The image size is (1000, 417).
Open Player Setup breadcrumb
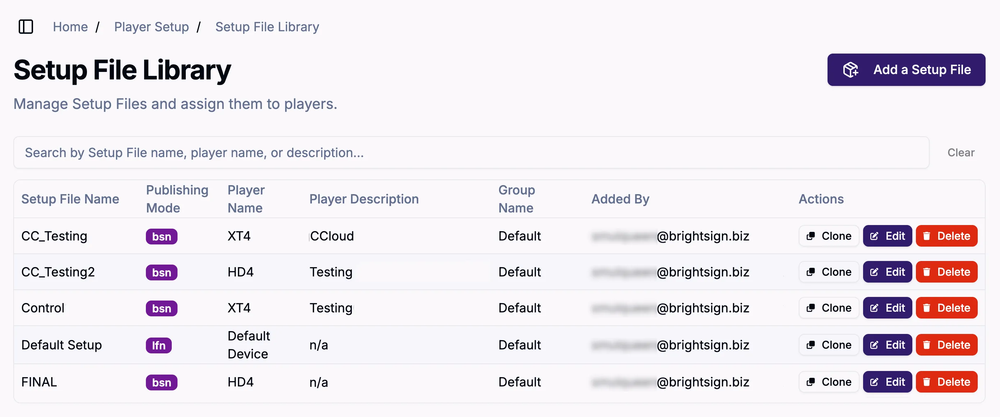pyautogui.click(x=151, y=27)
